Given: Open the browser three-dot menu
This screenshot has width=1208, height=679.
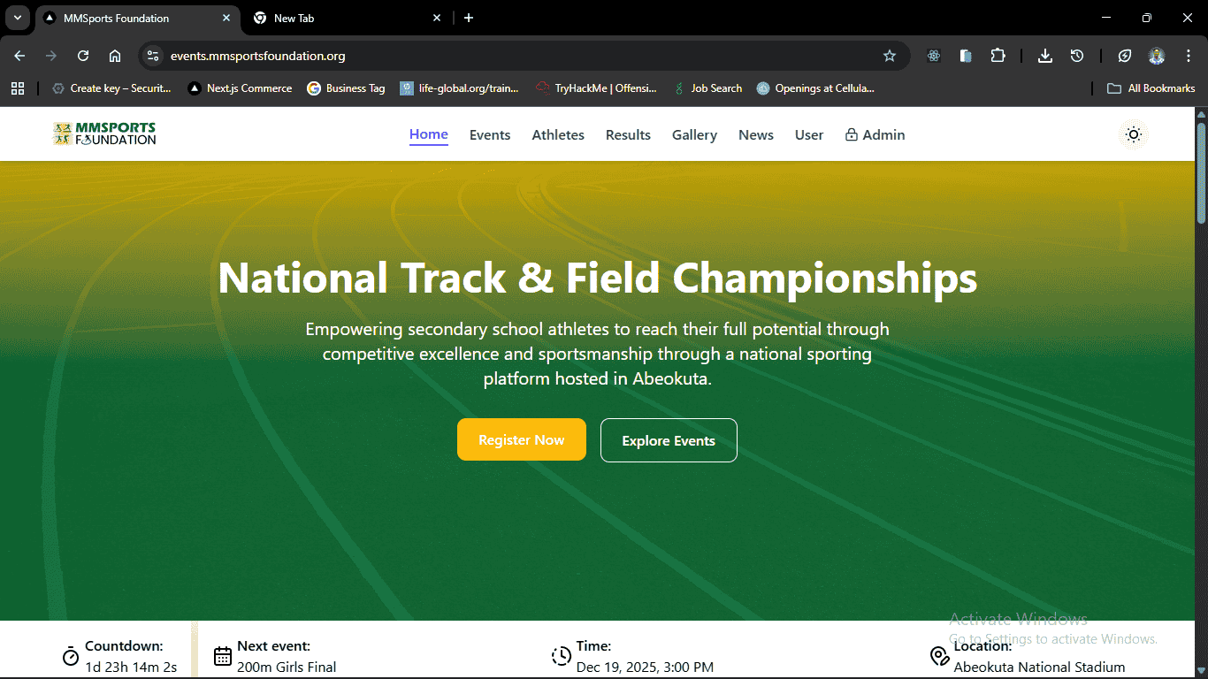Looking at the screenshot, I should (x=1189, y=55).
